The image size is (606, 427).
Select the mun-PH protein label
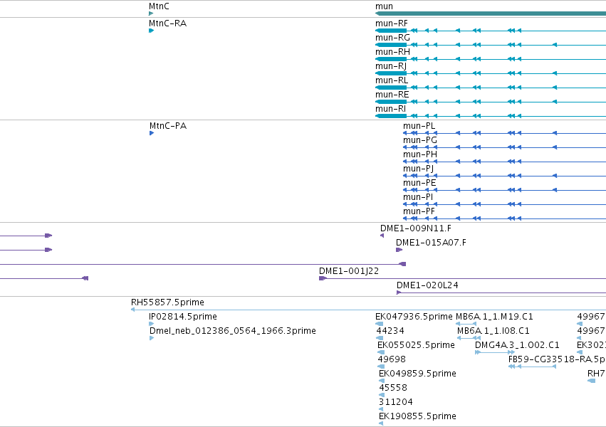pos(420,154)
